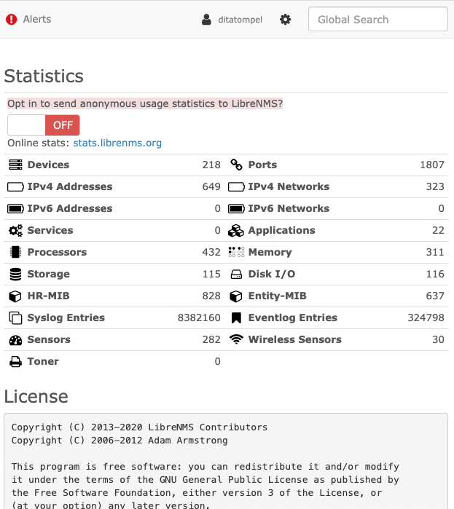Click the IPv4 Addresses icon

click(15, 186)
